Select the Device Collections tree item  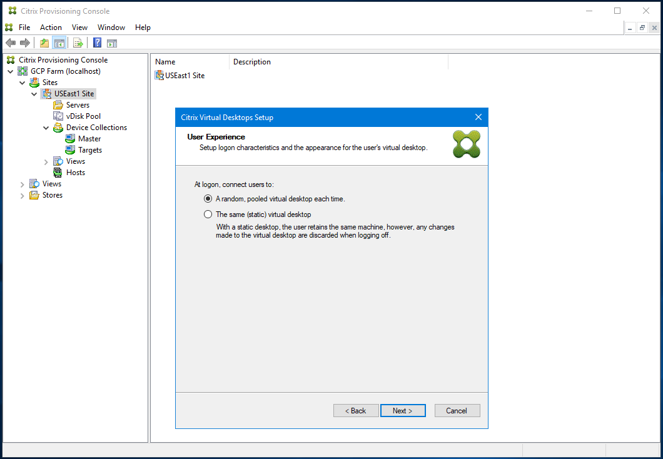pos(96,127)
